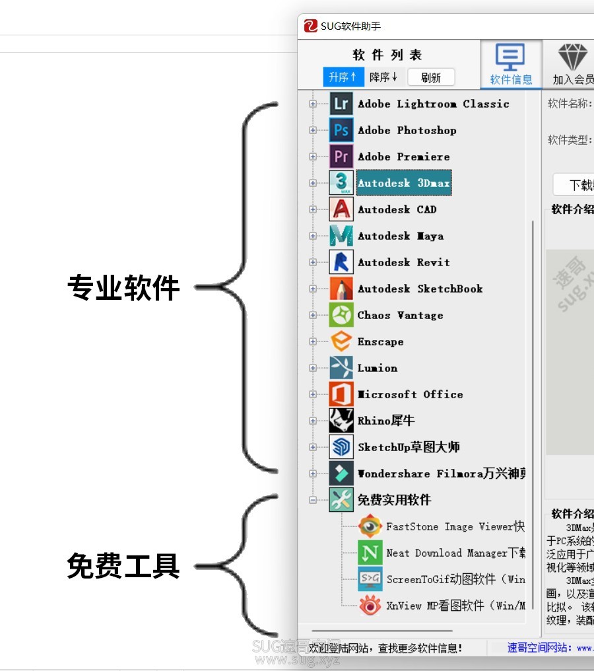Select Chaos Vantage in software list
Viewport: 594px width, 671px height.
pos(400,316)
